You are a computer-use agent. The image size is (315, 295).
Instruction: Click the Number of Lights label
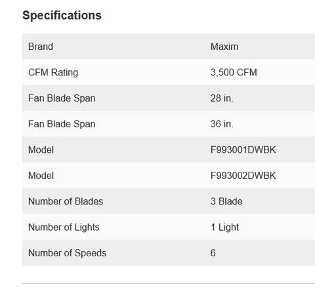tap(64, 227)
